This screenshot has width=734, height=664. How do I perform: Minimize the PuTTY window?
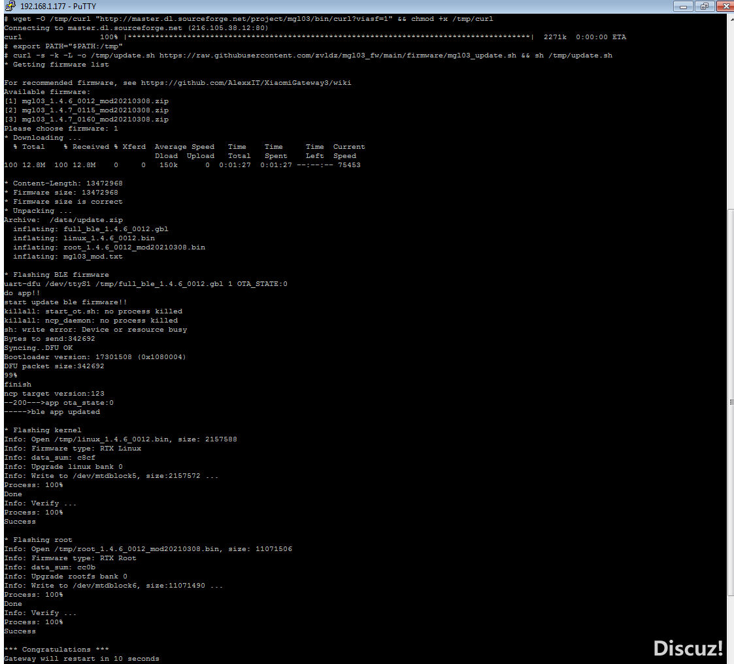point(683,6)
